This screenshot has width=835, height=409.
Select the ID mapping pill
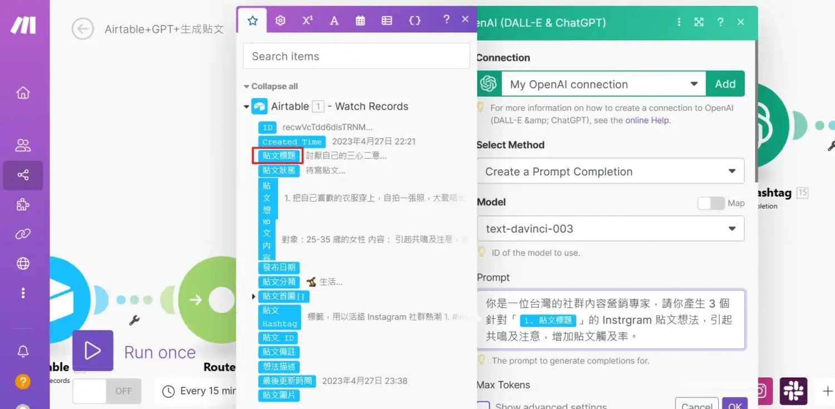click(x=268, y=127)
